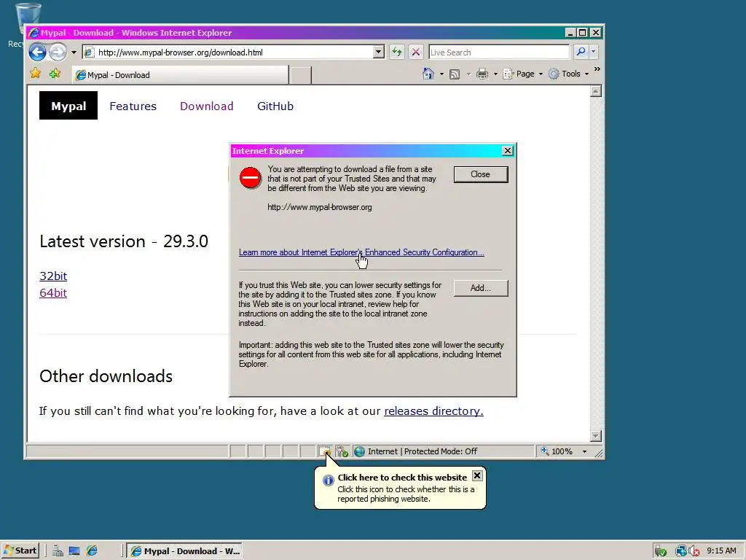Image resolution: width=746 pixels, height=560 pixels.
Task: Open the Download nav link
Action: (x=206, y=106)
